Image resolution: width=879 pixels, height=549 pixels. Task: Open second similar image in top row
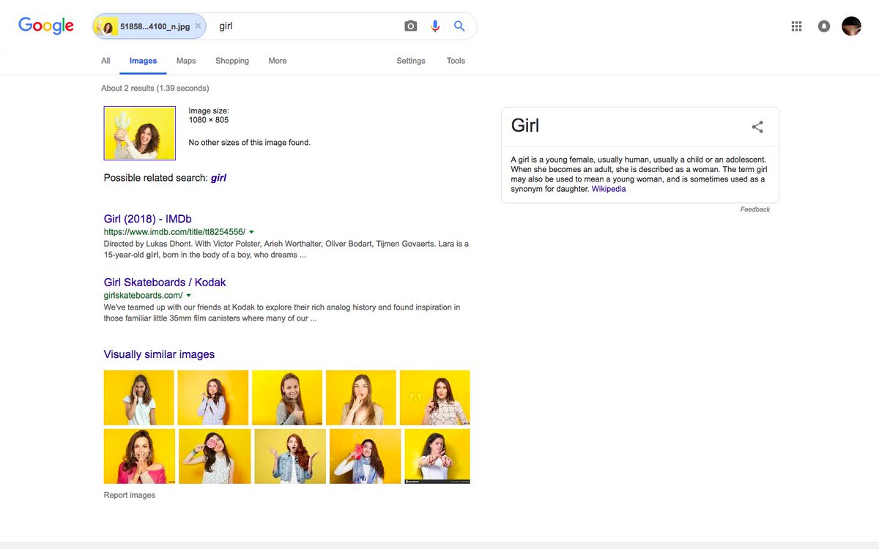click(x=213, y=397)
